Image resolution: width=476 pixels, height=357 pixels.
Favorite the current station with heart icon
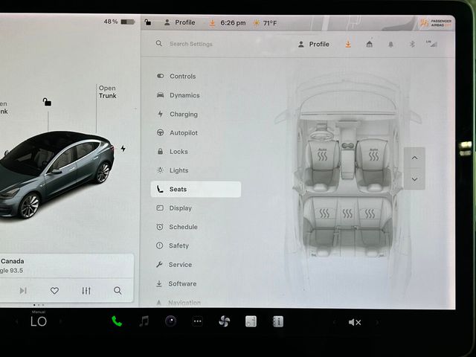coord(54,291)
